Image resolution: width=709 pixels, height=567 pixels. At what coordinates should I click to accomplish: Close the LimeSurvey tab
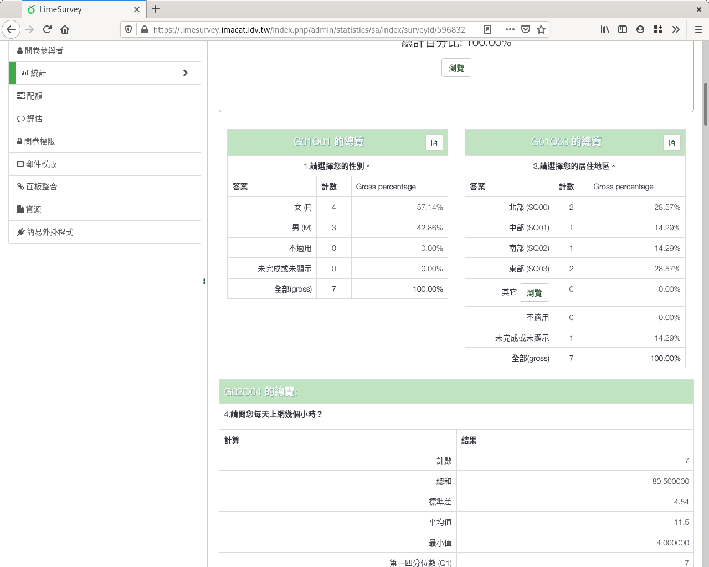point(137,9)
